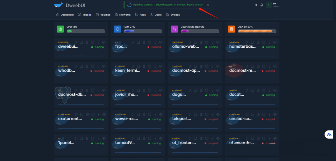Image resolution: width=336 pixels, height=161 pixels.
Task: Click the DweebUI whale logo
Action: point(58,5)
